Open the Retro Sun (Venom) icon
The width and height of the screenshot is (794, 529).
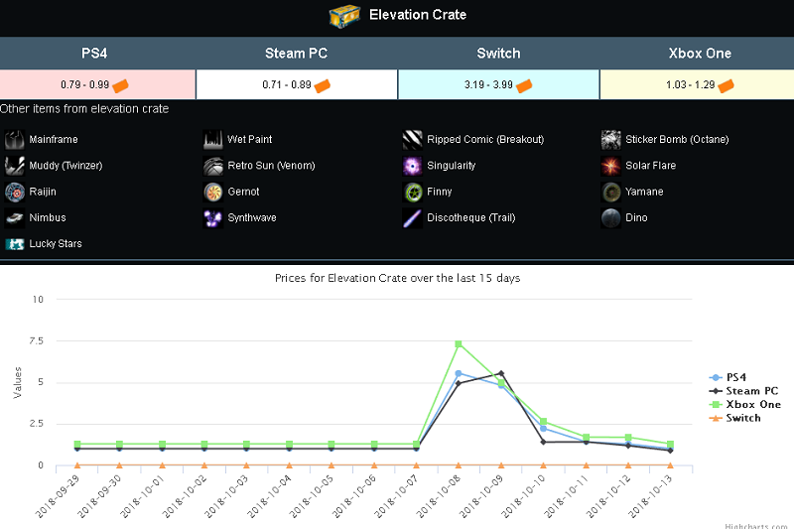click(213, 166)
